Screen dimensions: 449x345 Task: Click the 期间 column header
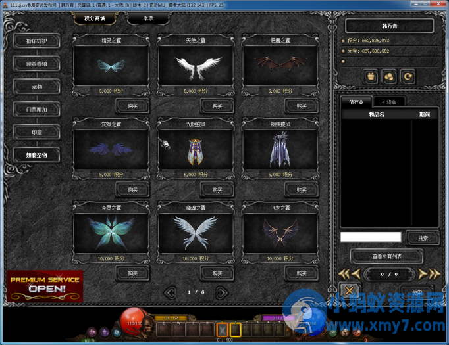(x=425, y=114)
